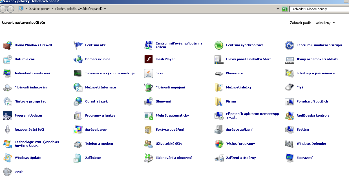Open the Lokátory a jiné snímače icon
349x187 pixels.
[x=290, y=73]
